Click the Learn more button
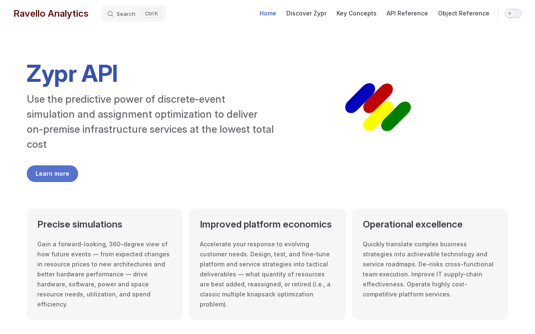Viewport: 535px width, 334px height. tap(52, 174)
